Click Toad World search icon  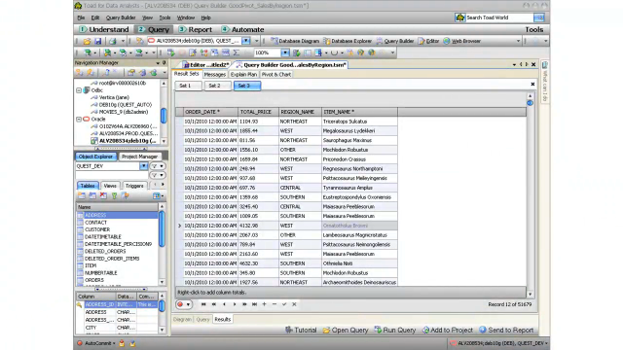538,17
